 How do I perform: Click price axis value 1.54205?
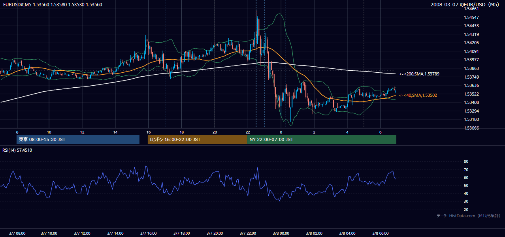coord(471,43)
